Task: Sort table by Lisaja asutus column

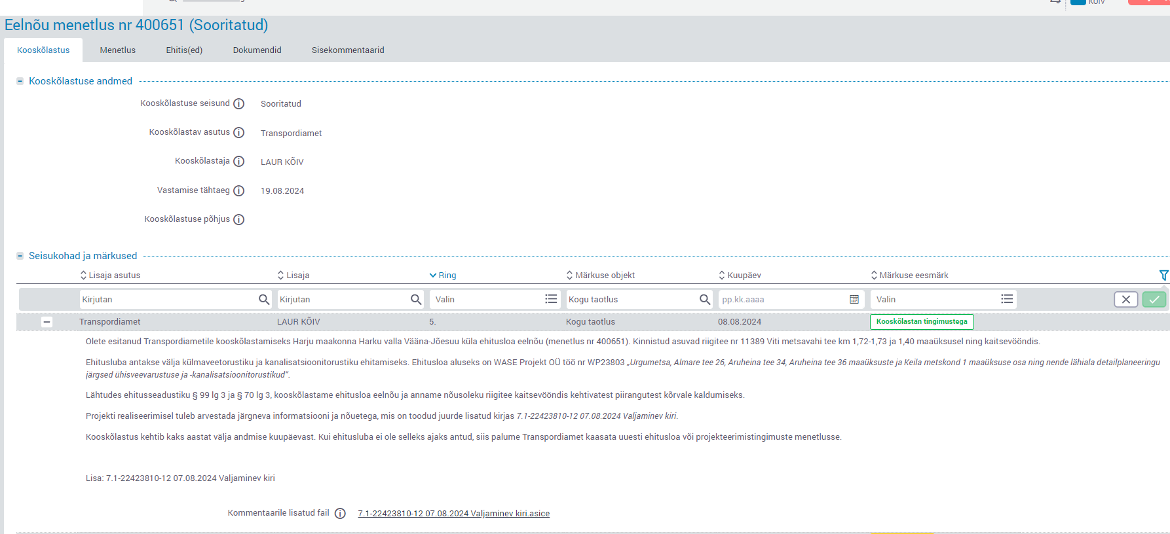Action: tap(110, 276)
